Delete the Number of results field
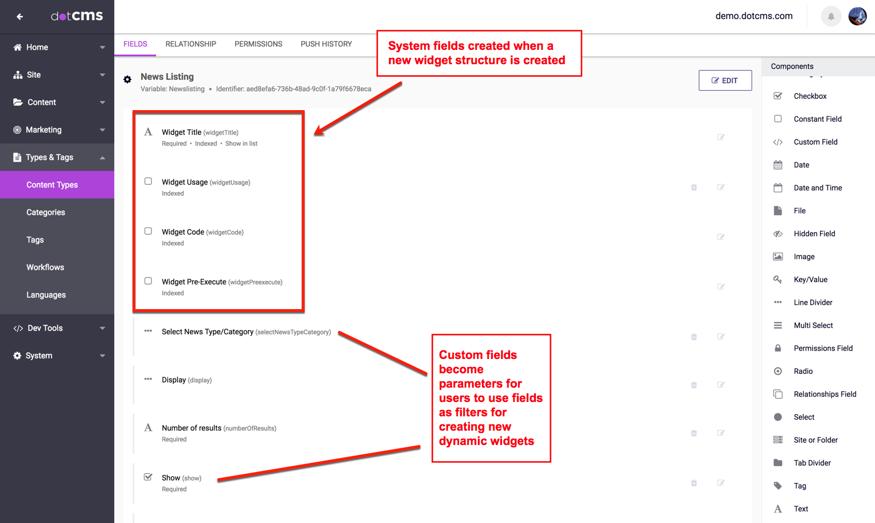Screen dimensions: 875x523 [x=694, y=433]
